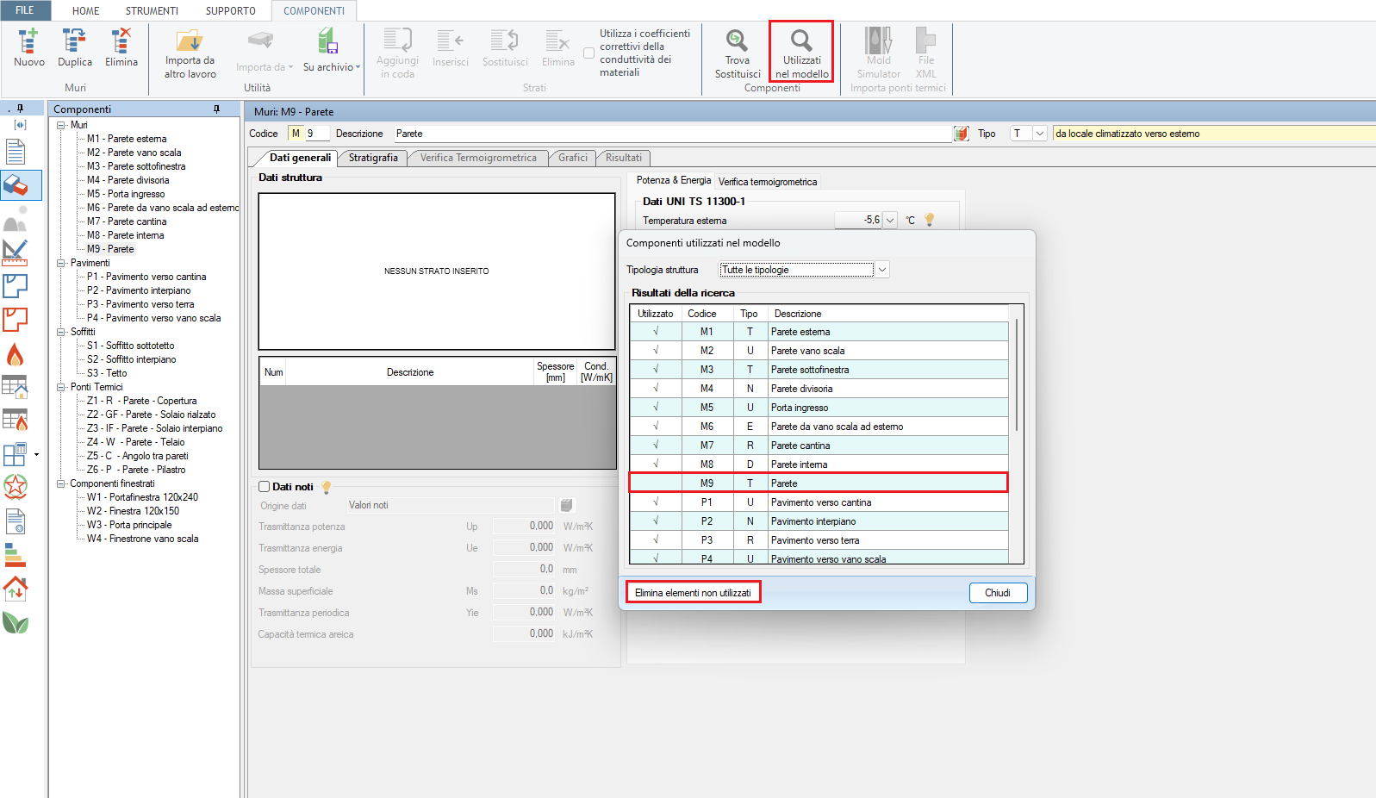1376x798 pixels.
Task: Click the Italian republic emblem sidebar icon
Action: (16, 487)
